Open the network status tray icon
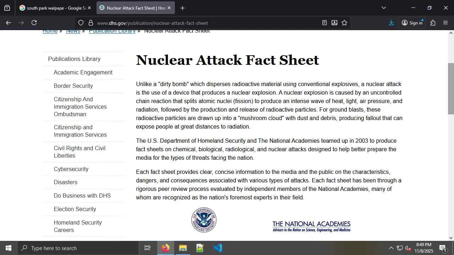The width and height of the screenshot is (454, 255). point(400,248)
